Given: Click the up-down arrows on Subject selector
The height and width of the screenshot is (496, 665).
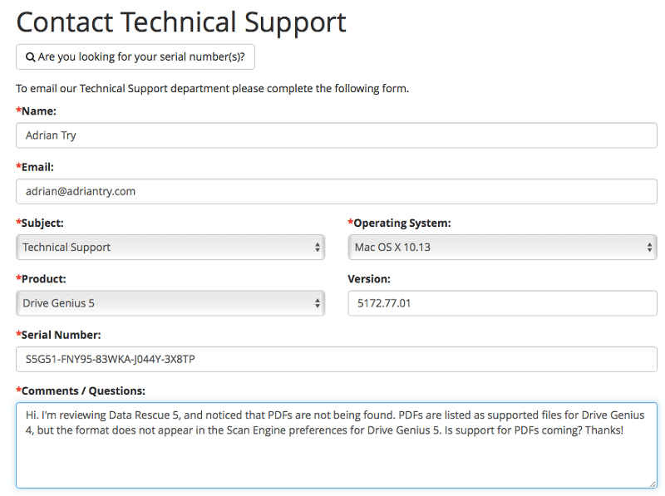Looking at the screenshot, I should pyautogui.click(x=318, y=247).
